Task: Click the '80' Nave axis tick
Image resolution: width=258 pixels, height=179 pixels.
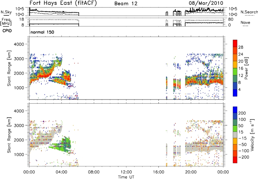Action: tap(231, 19)
